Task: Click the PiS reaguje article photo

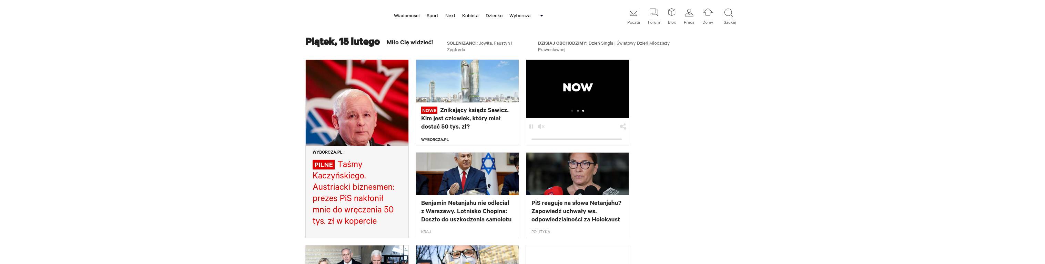Action: [577, 174]
